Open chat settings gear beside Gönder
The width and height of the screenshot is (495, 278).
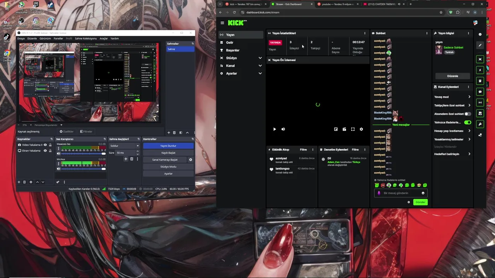click(409, 202)
